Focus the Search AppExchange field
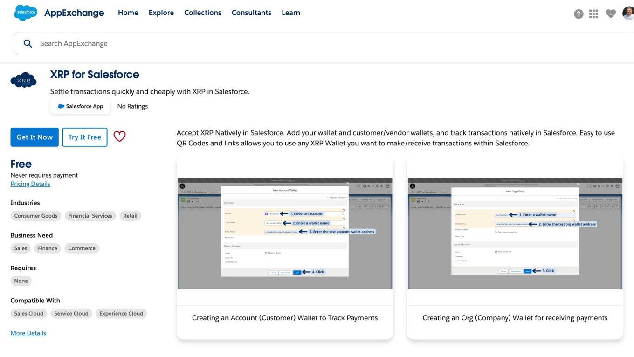This screenshot has height=357, width=634. point(324,43)
